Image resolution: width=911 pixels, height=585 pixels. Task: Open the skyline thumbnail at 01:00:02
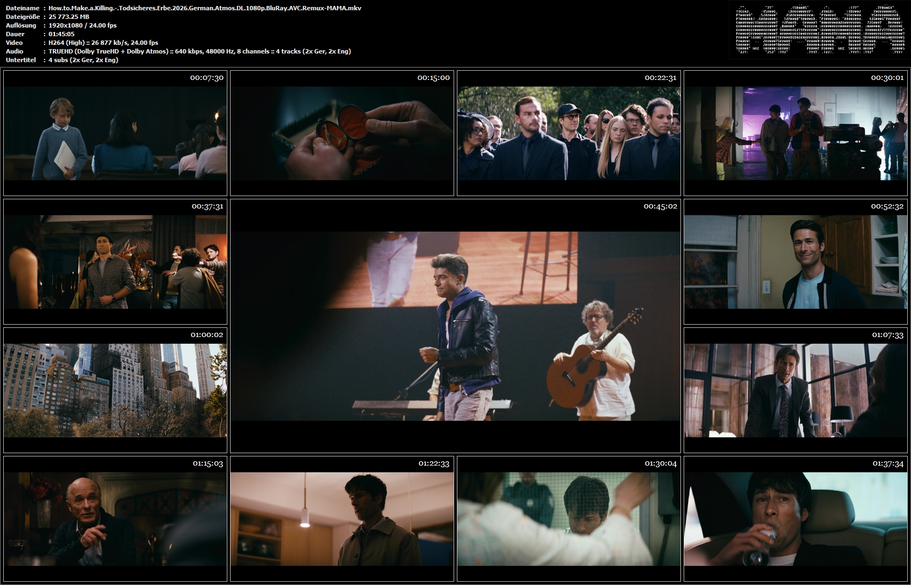point(115,390)
